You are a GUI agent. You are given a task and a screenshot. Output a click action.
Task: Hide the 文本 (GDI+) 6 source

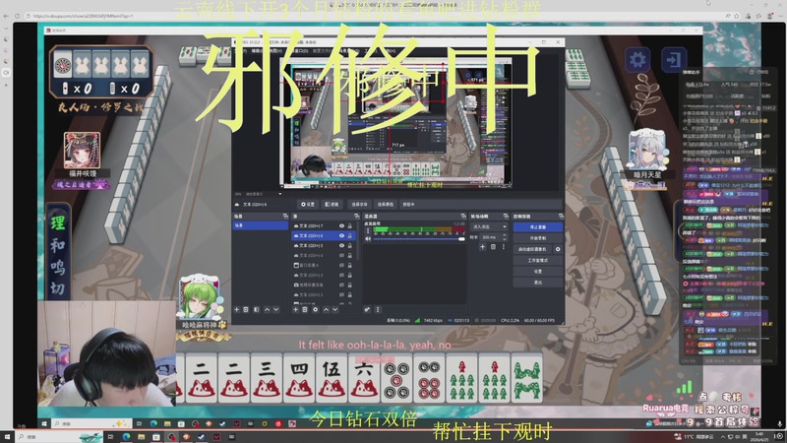tap(341, 235)
